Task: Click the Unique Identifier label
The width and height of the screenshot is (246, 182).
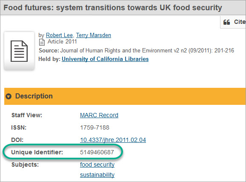Action: 37,152
